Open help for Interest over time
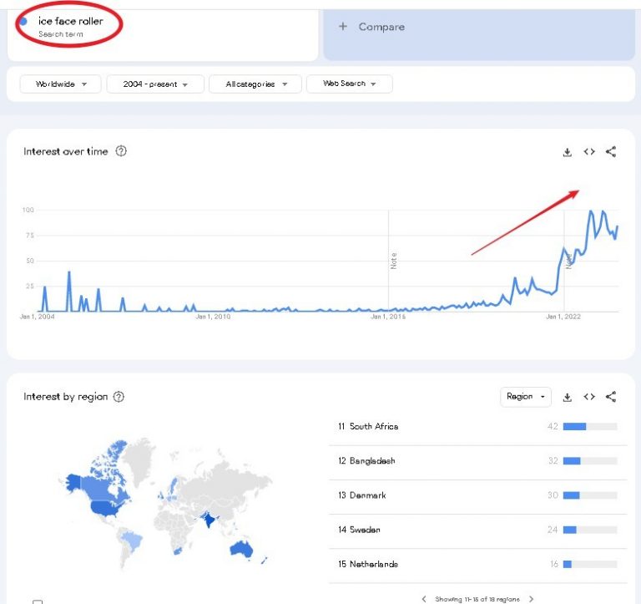Image resolution: width=641 pixels, height=604 pixels. click(121, 151)
